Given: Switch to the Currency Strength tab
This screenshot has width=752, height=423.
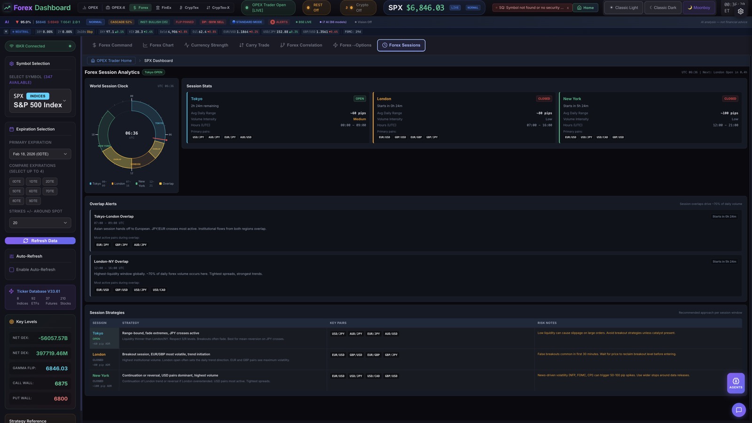Looking at the screenshot, I should click(206, 45).
